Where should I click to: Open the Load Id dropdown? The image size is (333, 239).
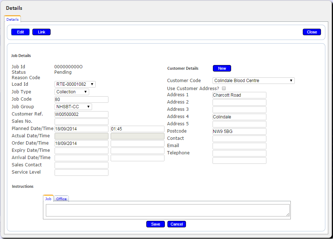point(75,84)
